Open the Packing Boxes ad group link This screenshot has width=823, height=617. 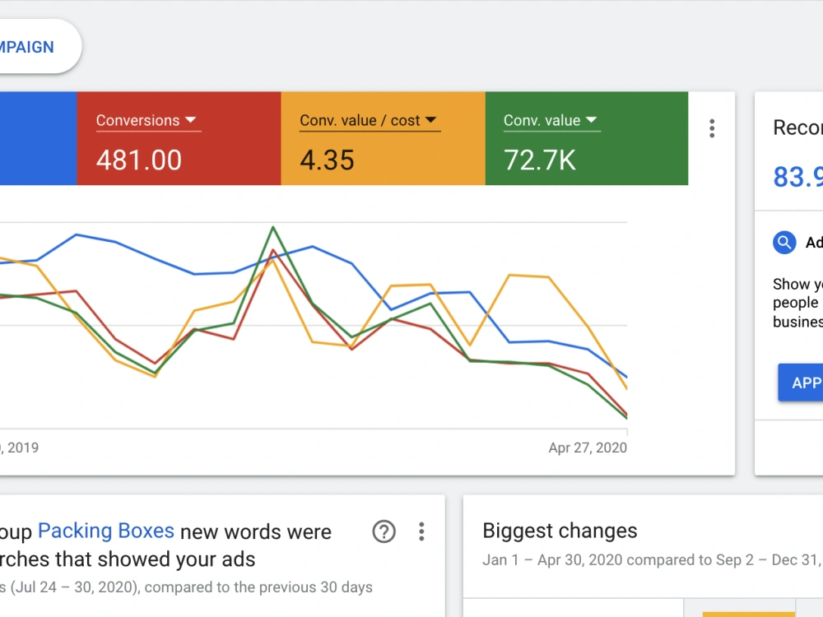click(x=106, y=531)
